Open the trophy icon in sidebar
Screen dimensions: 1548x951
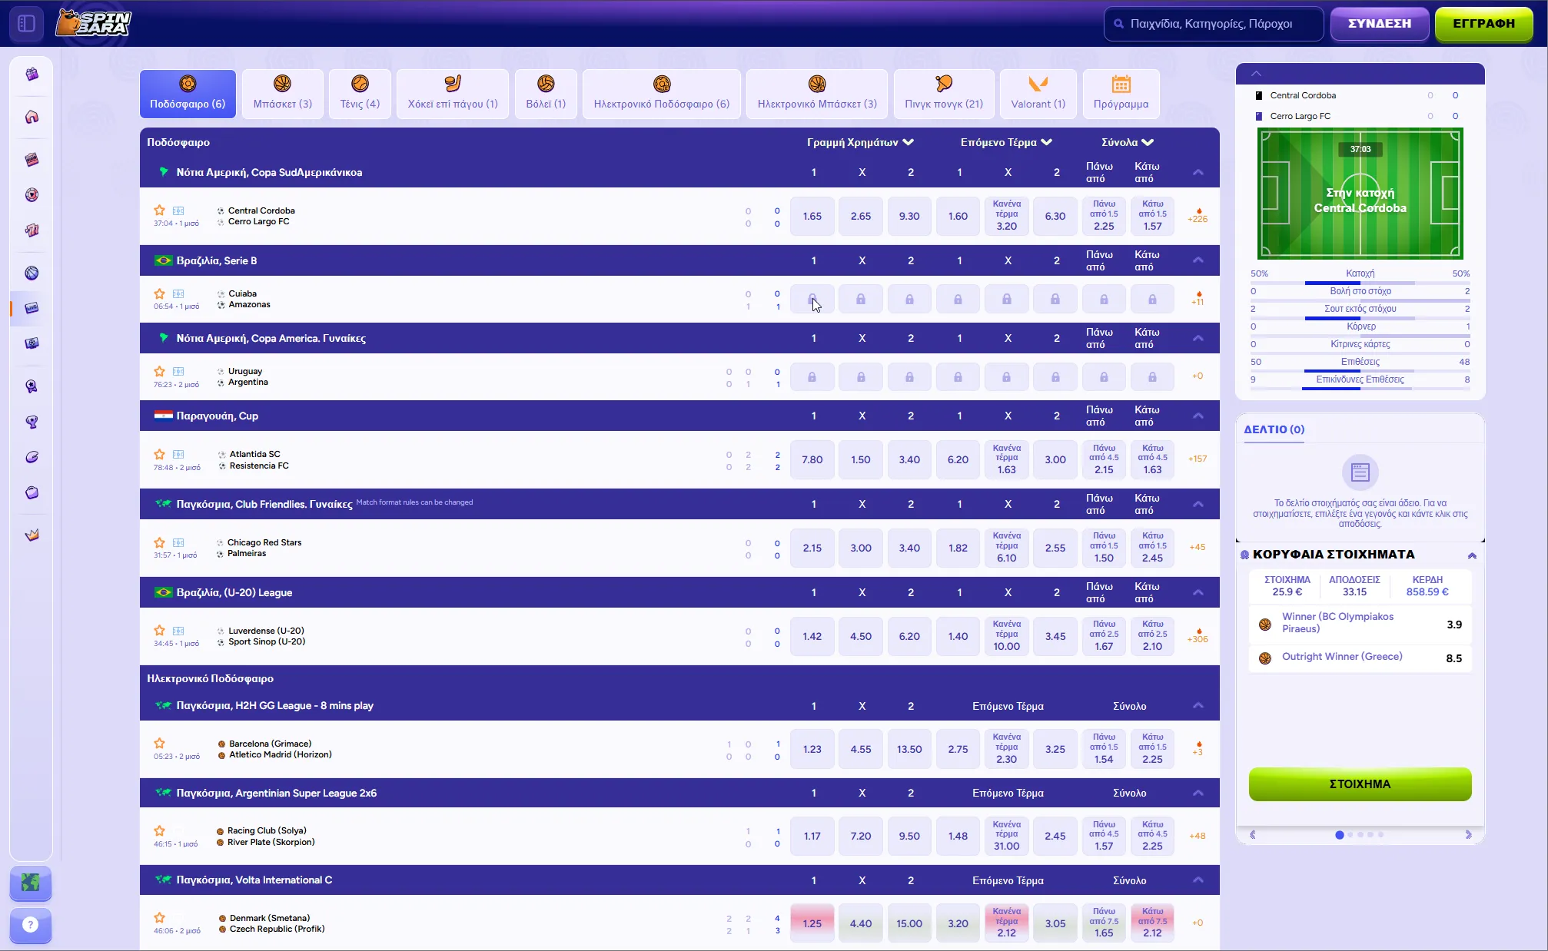(32, 422)
